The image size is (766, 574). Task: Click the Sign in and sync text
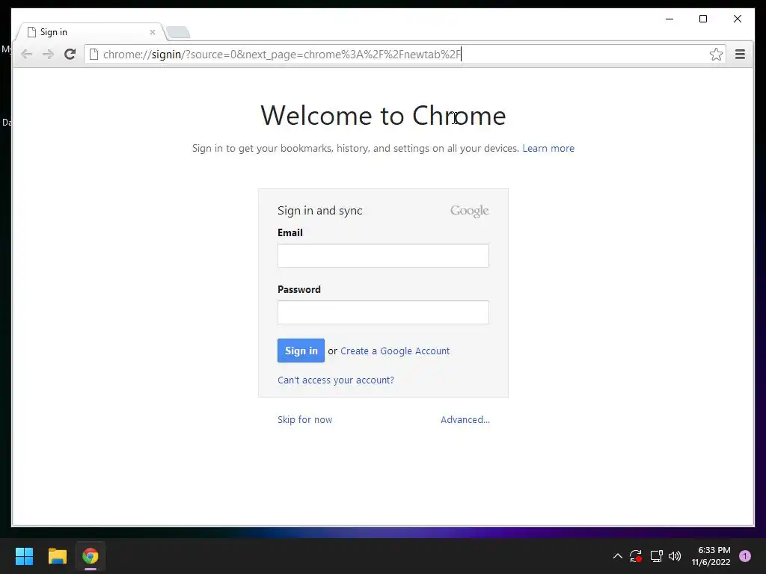[320, 210]
